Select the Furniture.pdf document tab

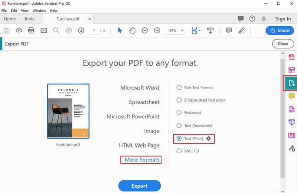click(68, 19)
